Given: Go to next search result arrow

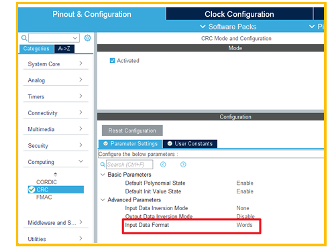Looking at the screenshot, I should 183,165.
